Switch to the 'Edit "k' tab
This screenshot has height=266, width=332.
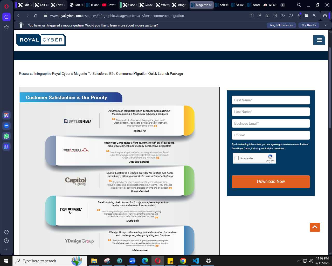coord(77,5)
